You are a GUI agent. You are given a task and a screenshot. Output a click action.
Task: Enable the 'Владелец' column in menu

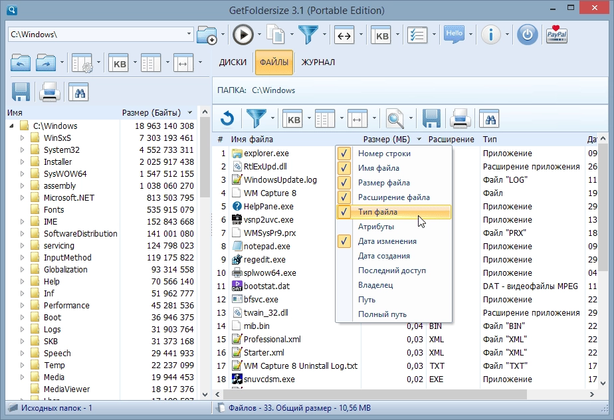(393, 285)
